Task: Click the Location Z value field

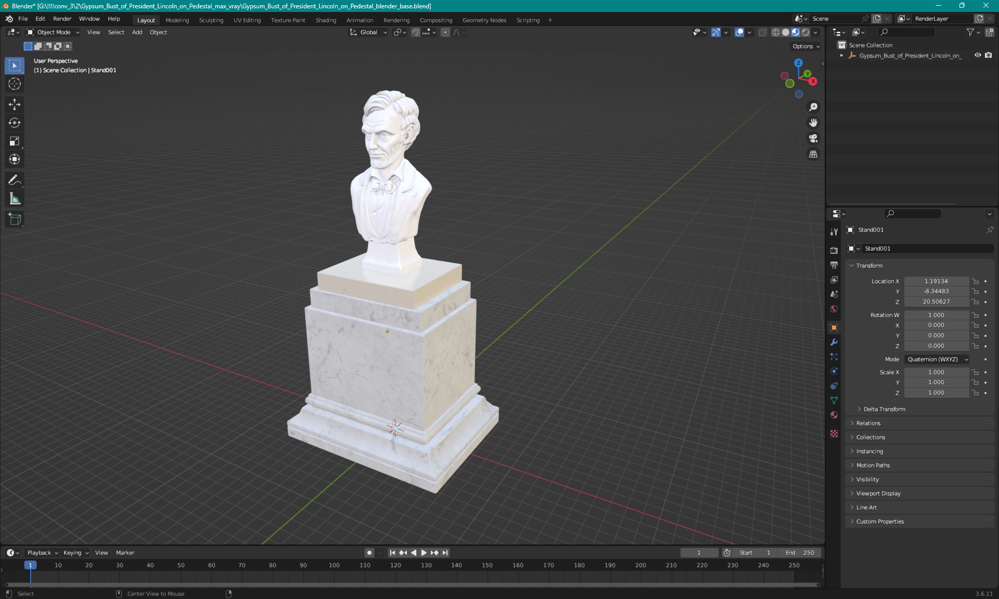Action: 936,302
